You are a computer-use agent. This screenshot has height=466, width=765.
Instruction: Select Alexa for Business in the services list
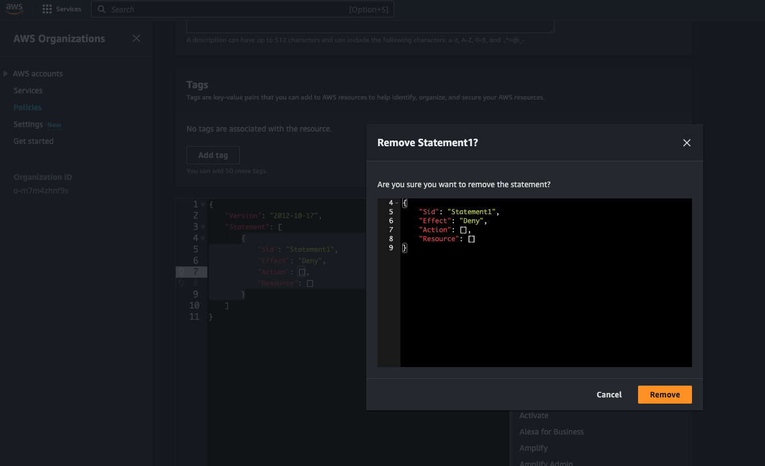tap(551, 432)
